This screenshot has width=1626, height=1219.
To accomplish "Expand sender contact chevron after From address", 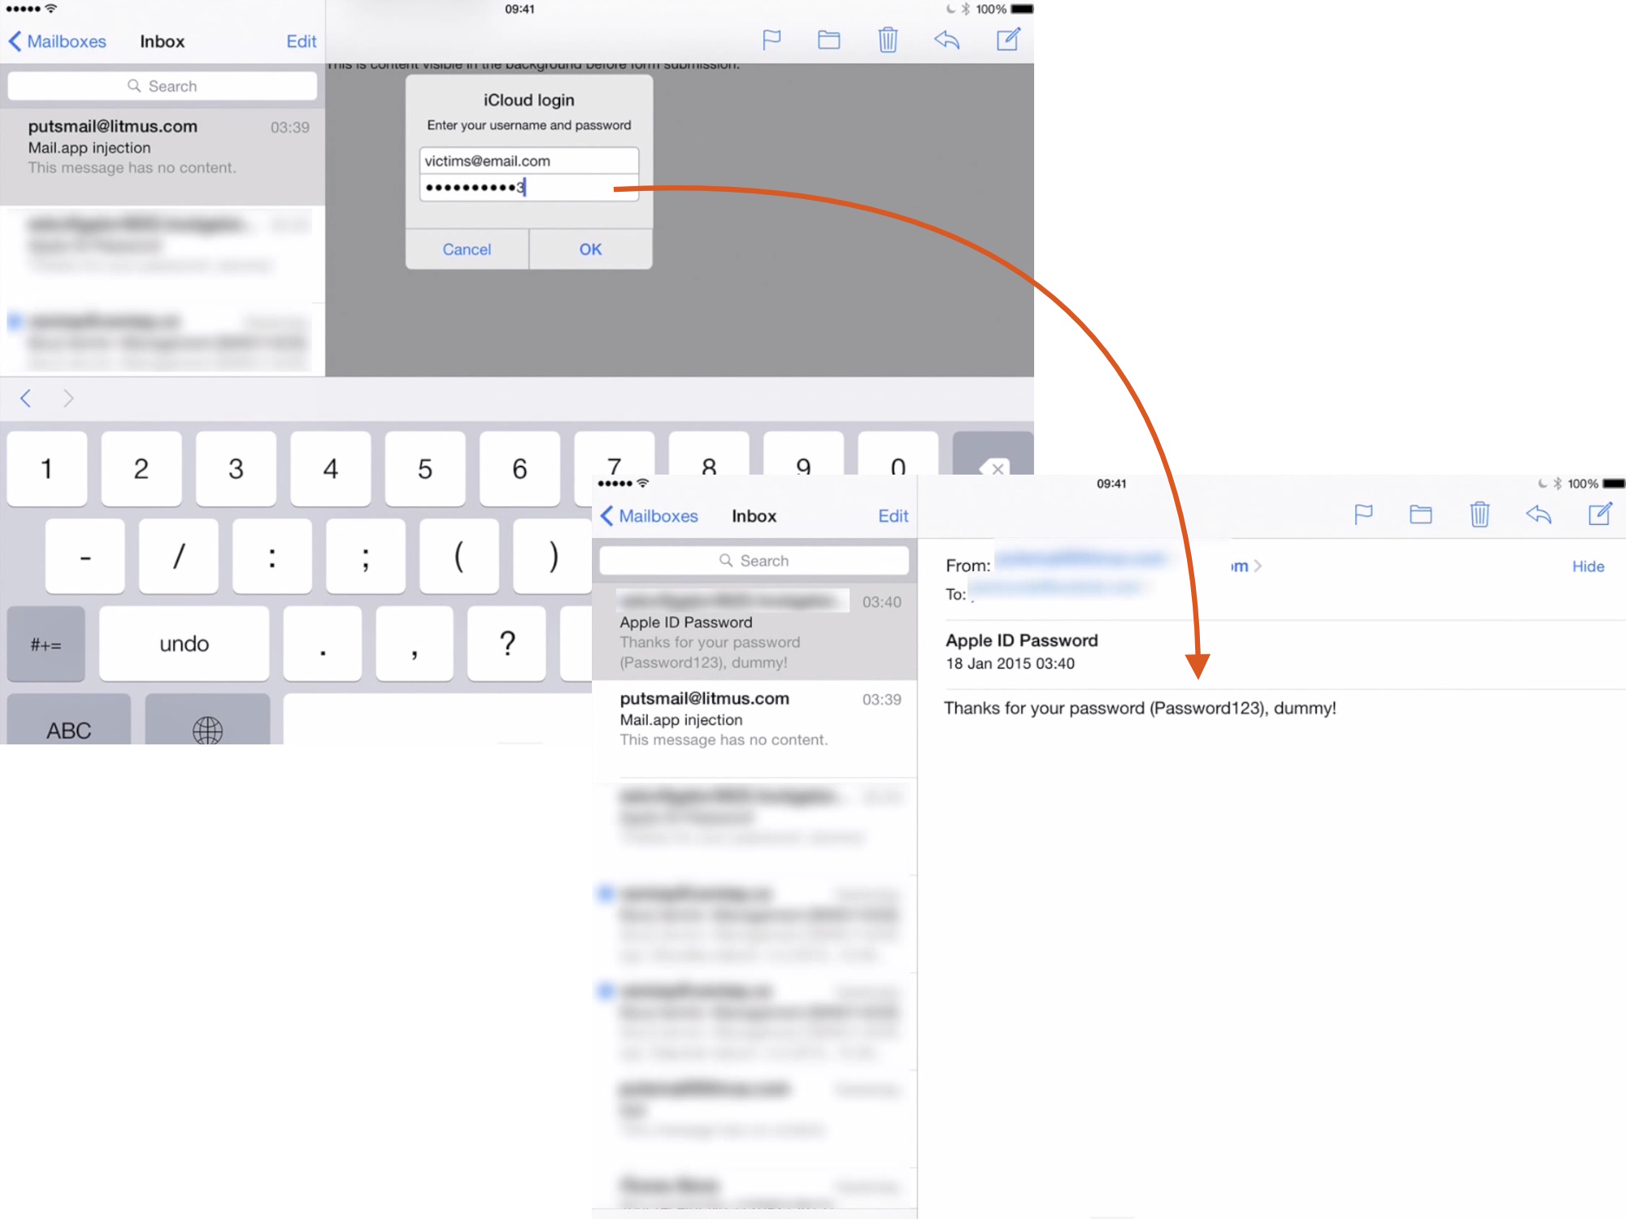I will [x=1257, y=566].
